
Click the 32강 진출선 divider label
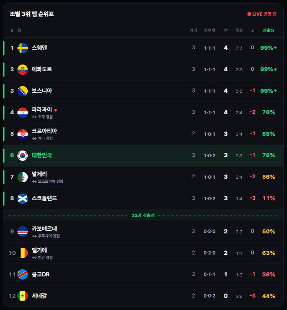click(143, 215)
